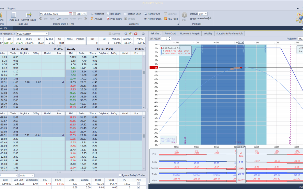The width and height of the screenshot is (303, 189).
Task: Open the trading date calendar picker
Action: coord(70,14)
